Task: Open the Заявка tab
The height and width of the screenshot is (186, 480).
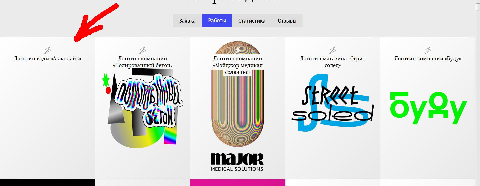Action: [x=187, y=20]
